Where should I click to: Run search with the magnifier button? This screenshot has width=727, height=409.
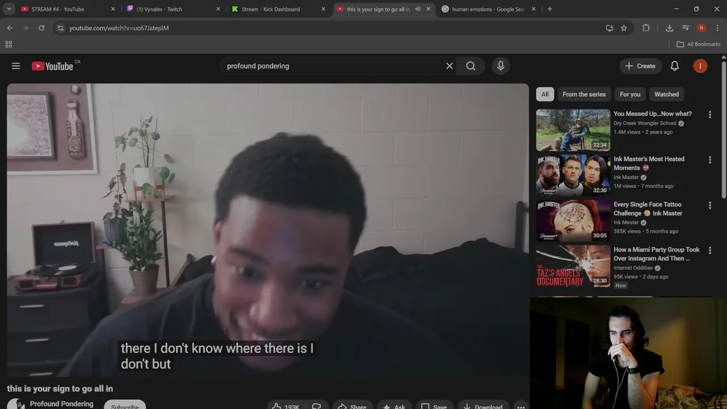pos(471,66)
